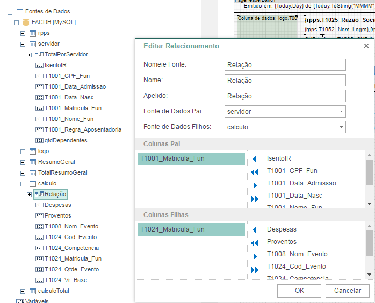This screenshot has height=303, width=375.
Task: Move one column left in Colunas Pai
Action: tap(254, 159)
